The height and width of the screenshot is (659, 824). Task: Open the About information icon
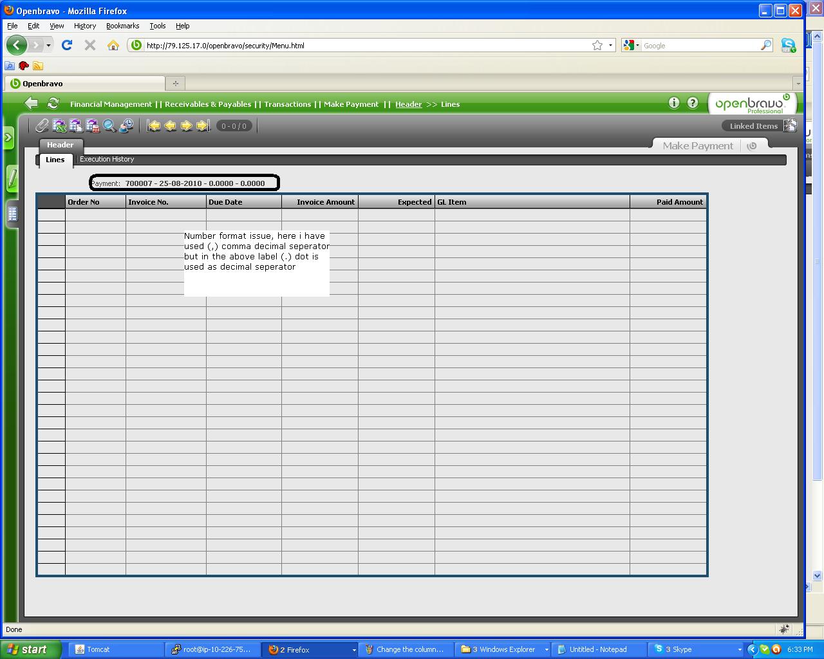coord(674,102)
